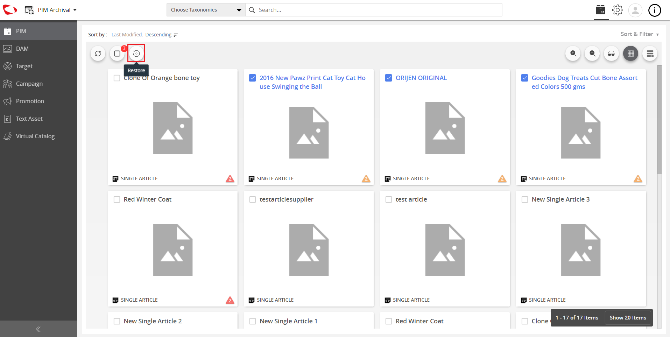Click the zoom in magnifier icon
The height and width of the screenshot is (337, 670).
573,54
